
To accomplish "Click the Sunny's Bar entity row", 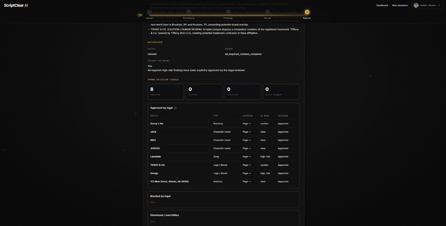I will pos(224,124).
